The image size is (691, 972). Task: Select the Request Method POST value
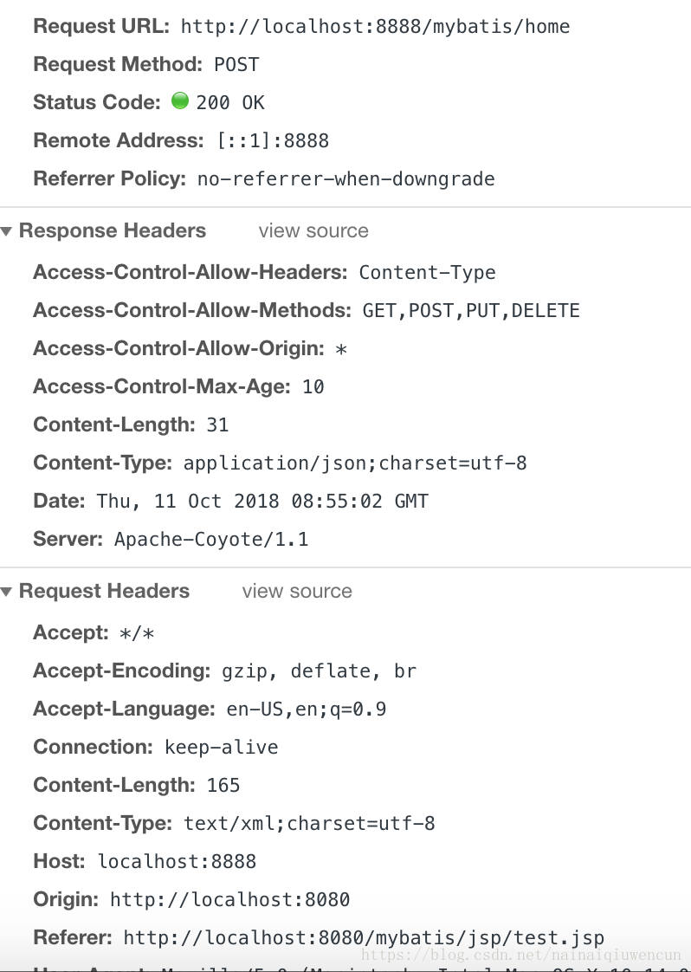click(x=236, y=64)
